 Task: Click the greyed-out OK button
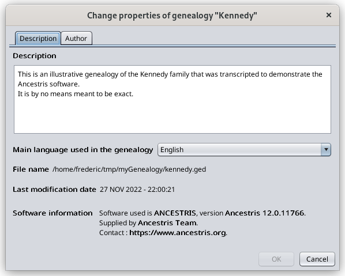pyautogui.click(x=276, y=259)
